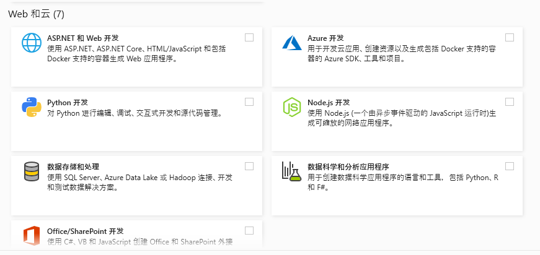The image size is (540, 255).
Task: Check the 数据存储和处理 workload box
Action: click(249, 166)
